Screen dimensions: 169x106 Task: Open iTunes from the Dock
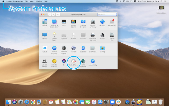click(x=94, y=102)
